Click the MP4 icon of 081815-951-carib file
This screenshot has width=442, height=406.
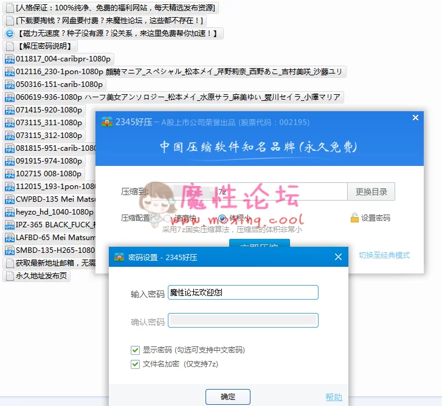coord(10,148)
